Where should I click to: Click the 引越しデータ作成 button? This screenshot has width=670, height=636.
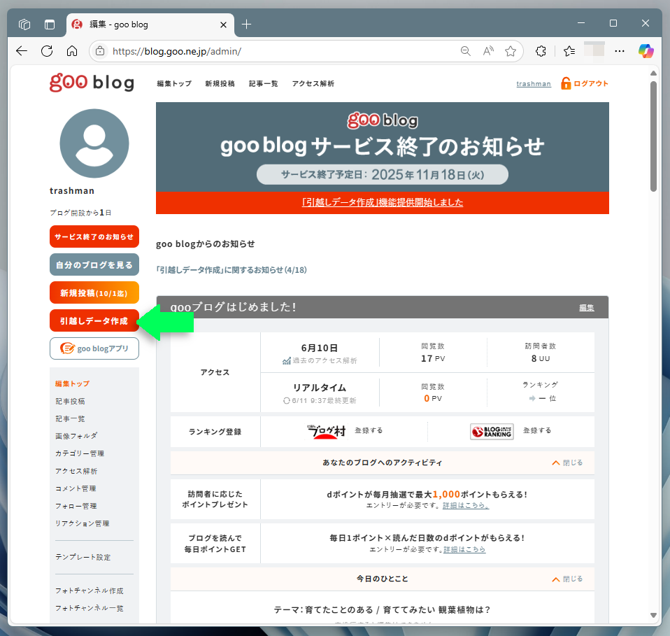pyautogui.click(x=94, y=321)
